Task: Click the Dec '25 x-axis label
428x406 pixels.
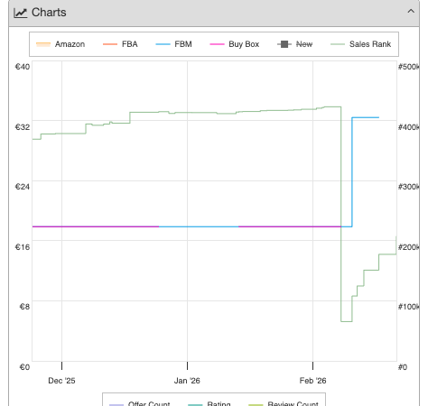Action: click(x=61, y=381)
